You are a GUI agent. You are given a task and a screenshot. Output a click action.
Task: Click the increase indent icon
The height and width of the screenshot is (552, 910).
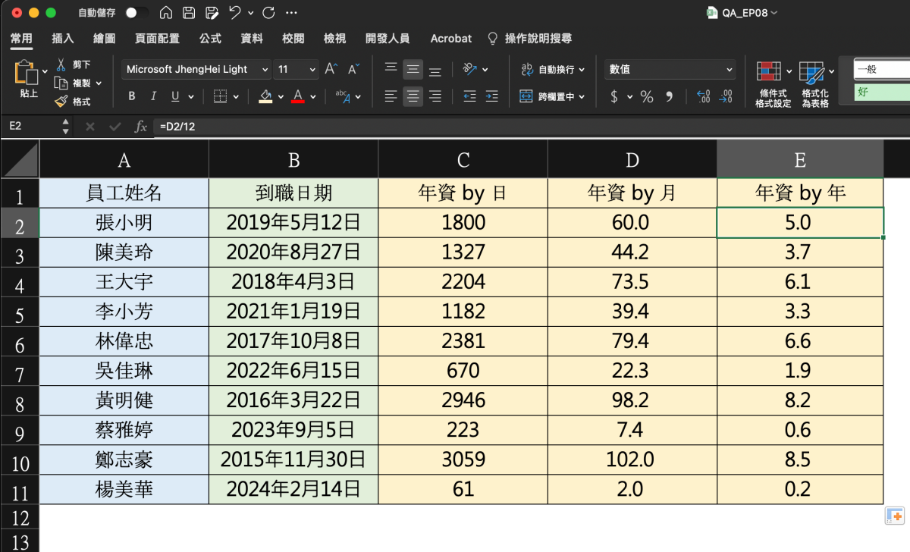click(491, 96)
